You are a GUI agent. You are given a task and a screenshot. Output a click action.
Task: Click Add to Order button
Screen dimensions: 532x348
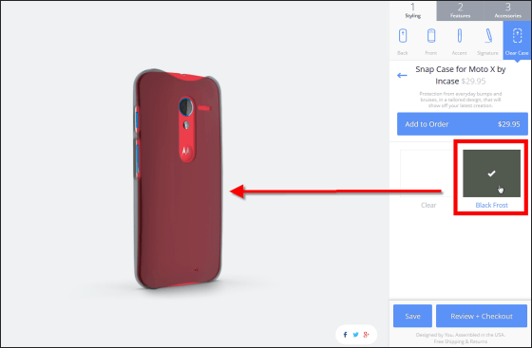point(463,124)
